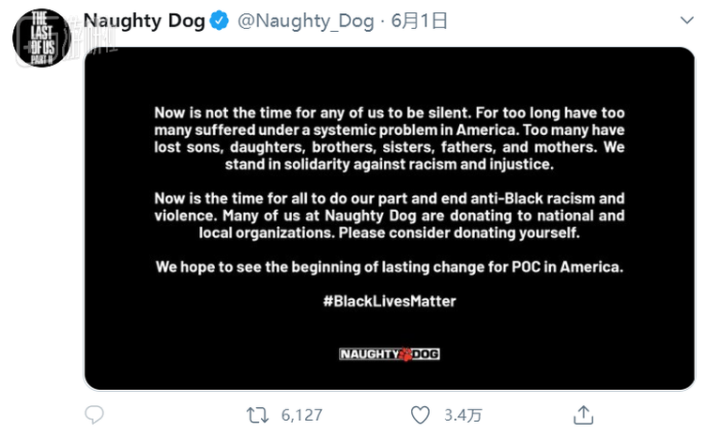This screenshot has height=436, width=704.
Task: Click the @Naughty_Dog handle
Action: tap(307, 21)
